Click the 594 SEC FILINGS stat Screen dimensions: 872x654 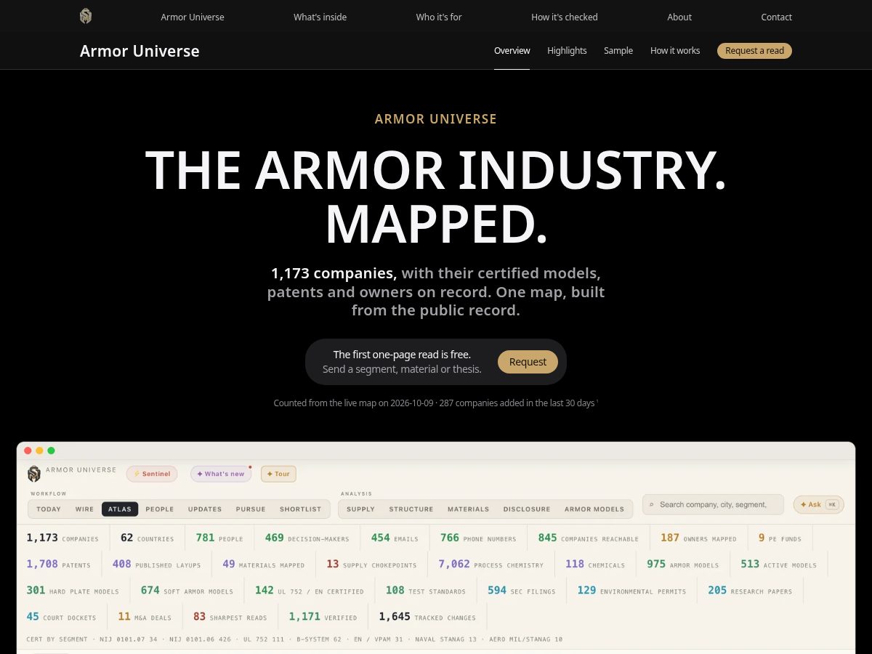point(521,591)
